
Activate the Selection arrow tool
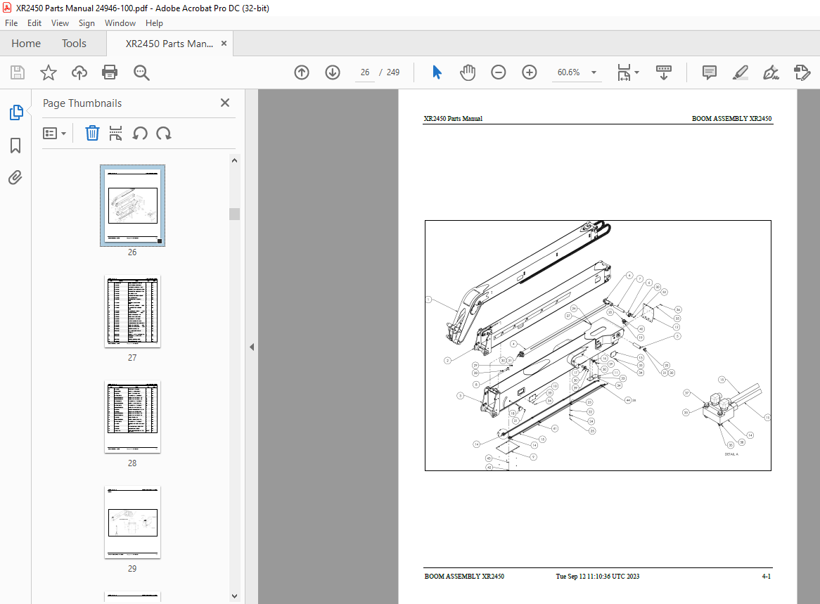[x=437, y=72]
